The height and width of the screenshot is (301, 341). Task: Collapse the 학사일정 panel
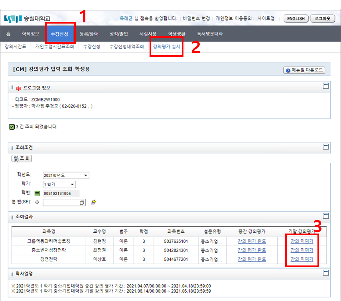325,273
